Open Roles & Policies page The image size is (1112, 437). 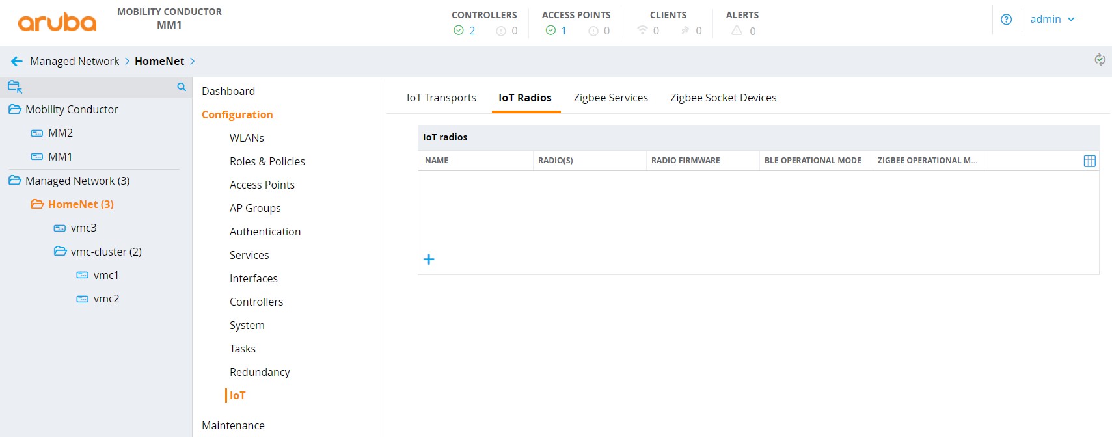(x=267, y=161)
